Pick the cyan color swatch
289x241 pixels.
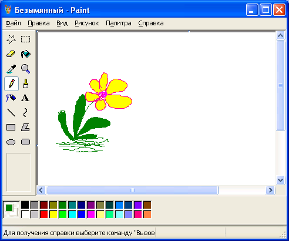(x=72, y=215)
